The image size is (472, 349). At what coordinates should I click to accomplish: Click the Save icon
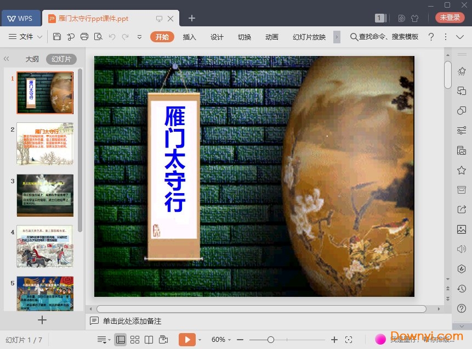coord(57,37)
